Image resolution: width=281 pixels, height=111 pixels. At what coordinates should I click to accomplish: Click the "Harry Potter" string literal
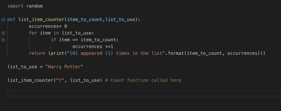click(63, 67)
